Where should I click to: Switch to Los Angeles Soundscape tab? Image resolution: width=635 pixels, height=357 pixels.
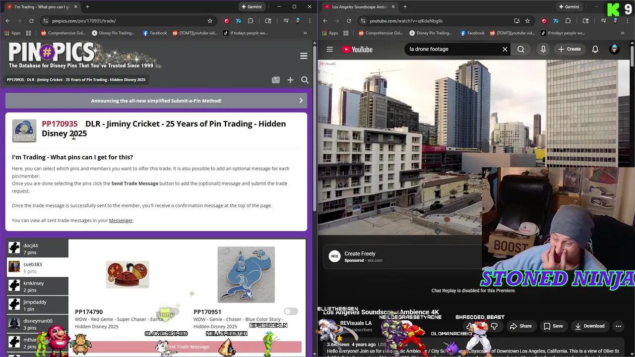360,7
